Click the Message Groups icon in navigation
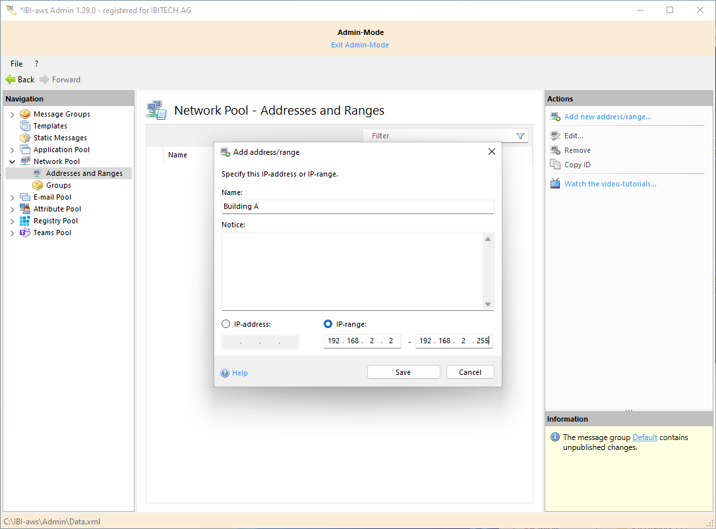The height and width of the screenshot is (529, 716). point(25,114)
